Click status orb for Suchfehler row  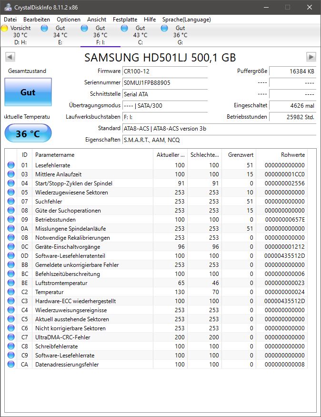[x=11, y=201]
